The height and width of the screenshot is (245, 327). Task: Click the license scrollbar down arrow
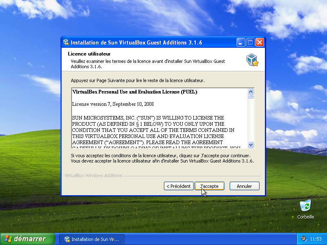pos(251,145)
